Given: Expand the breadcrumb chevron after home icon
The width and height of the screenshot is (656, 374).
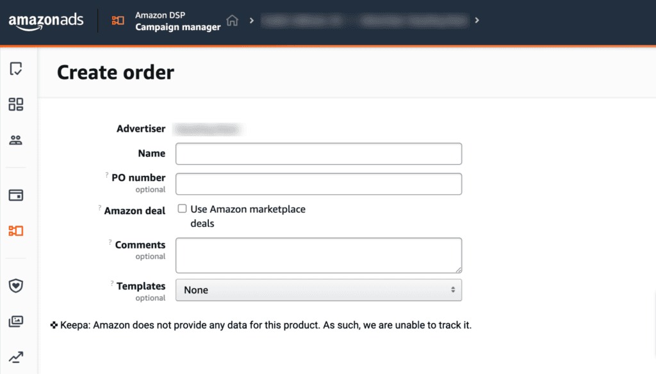Looking at the screenshot, I should pyautogui.click(x=252, y=20).
